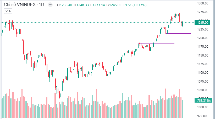Click the vertical scrollbar on the right edge
Viewport: 215px width, 119px height.
pyautogui.click(x=213, y=59)
